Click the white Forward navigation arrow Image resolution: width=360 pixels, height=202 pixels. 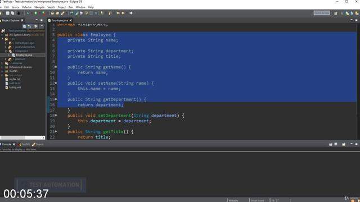131,13
